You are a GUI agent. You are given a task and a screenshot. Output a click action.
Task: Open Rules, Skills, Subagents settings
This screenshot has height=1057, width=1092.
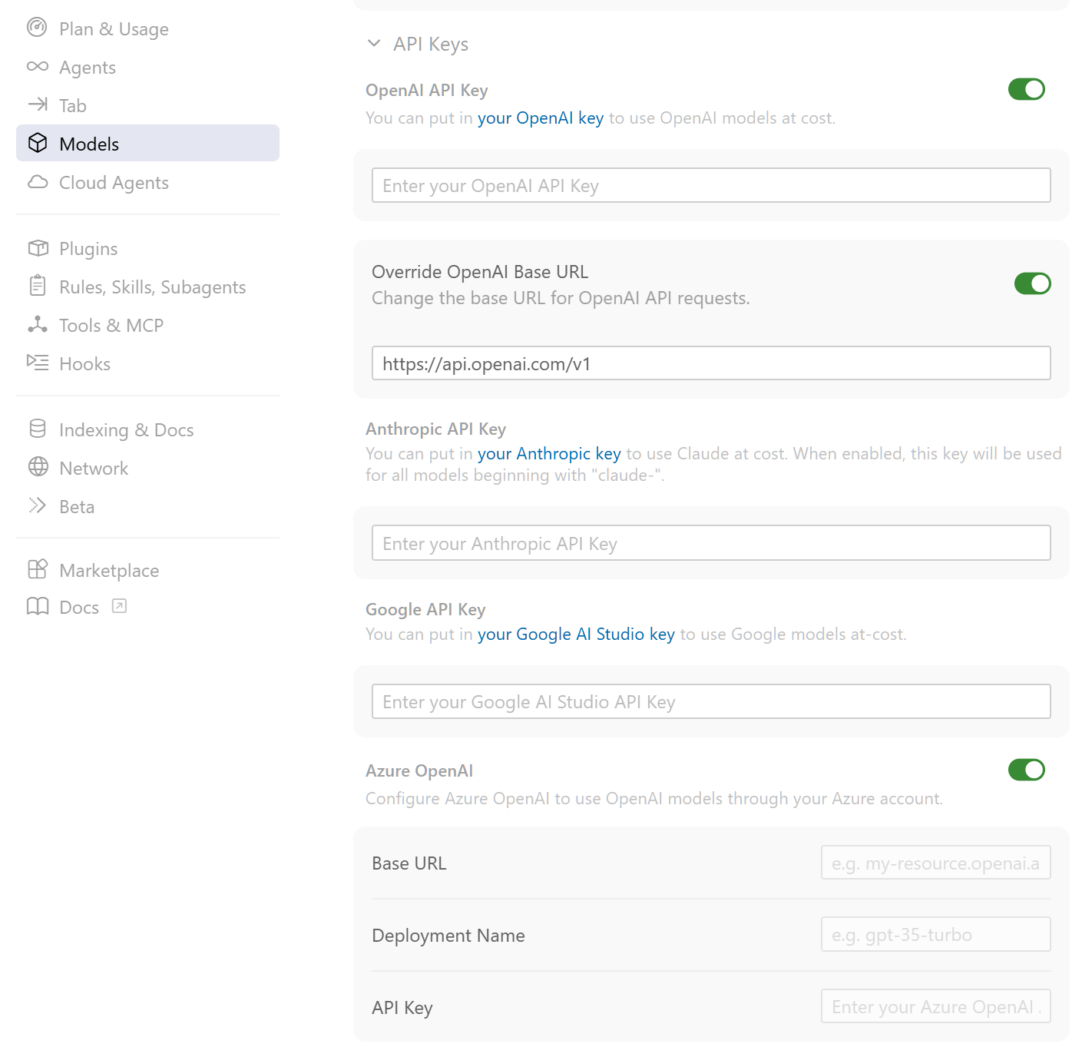pos(147,287)
